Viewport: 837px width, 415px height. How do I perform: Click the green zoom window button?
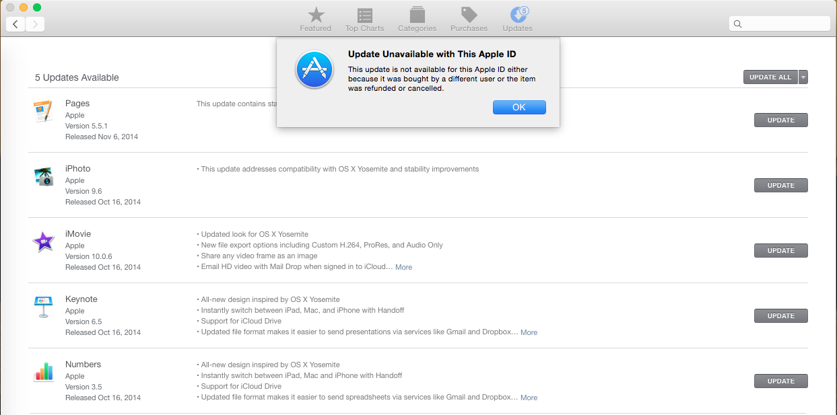pyautogui.click(x=37, y=7)
